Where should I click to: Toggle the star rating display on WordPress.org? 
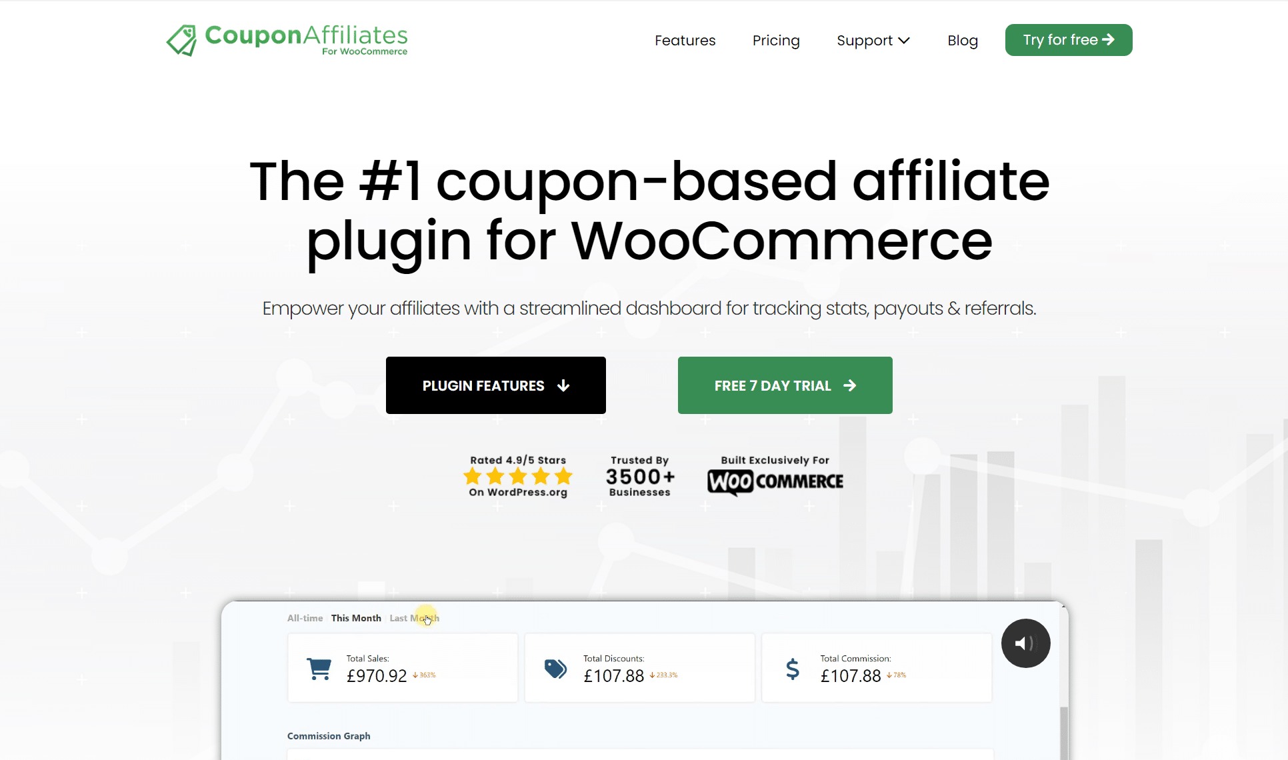517,474
